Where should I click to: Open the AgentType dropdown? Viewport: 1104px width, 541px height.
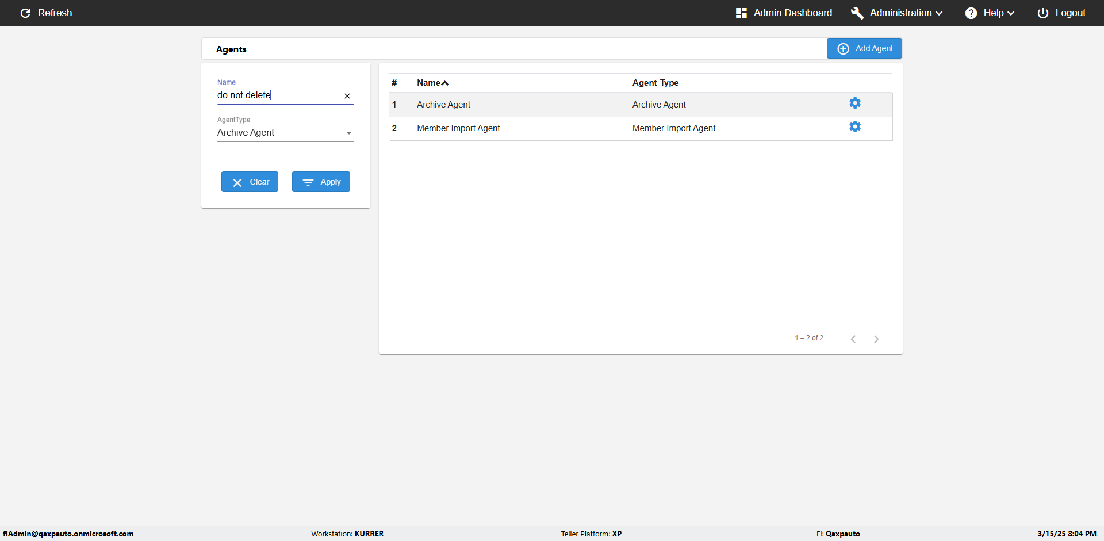[x=285, y=133]
